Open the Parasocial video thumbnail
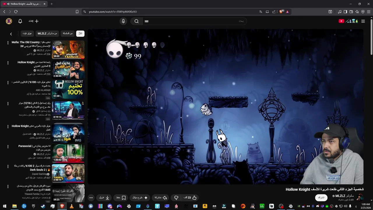The width and height of the screenshot is (373, 210). pos(68,153)
